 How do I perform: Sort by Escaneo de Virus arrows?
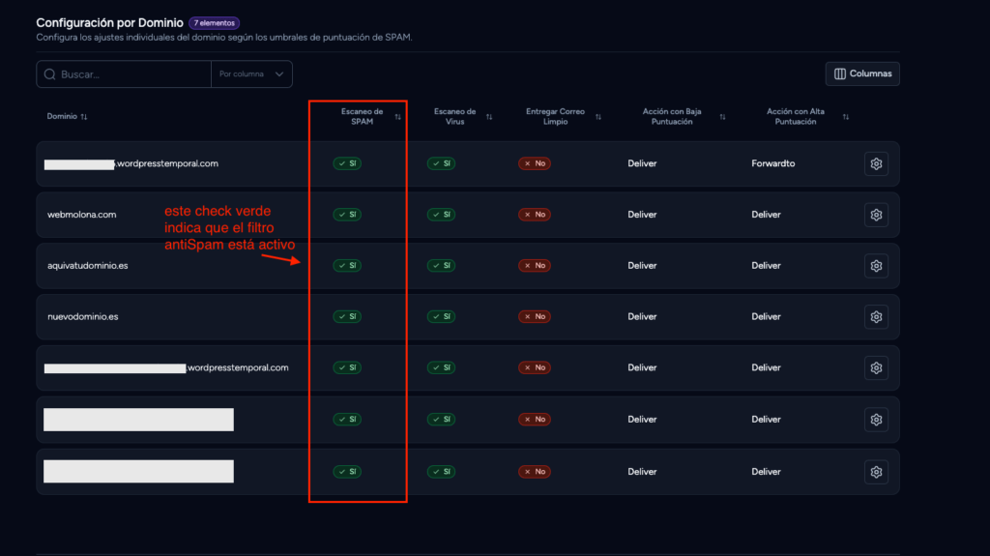click(x=489, y=117)
